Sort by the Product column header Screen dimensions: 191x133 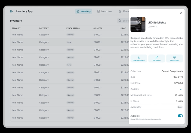point(16,28)
